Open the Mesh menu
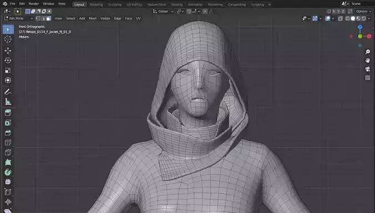This screenshot has height=213, width=375. tap(93, 18)
